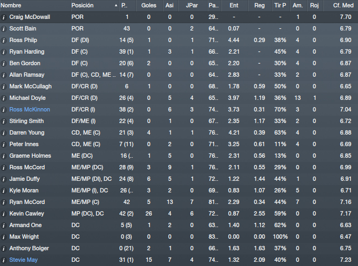Open info icon for Darren Young
Viewport: 358px width, 266px height.
click(4, 133)
